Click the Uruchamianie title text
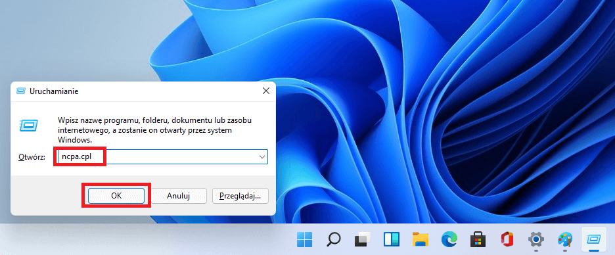 click(x=54, y=91)
